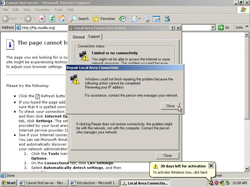Click the Links toolbar label
The height and width of the screenshot is (187, 250).
[239, 27]
